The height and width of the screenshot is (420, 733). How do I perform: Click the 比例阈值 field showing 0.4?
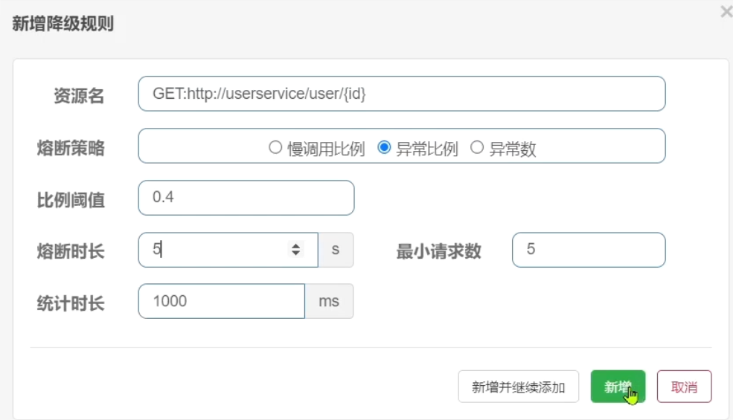(x=246, y=198)
